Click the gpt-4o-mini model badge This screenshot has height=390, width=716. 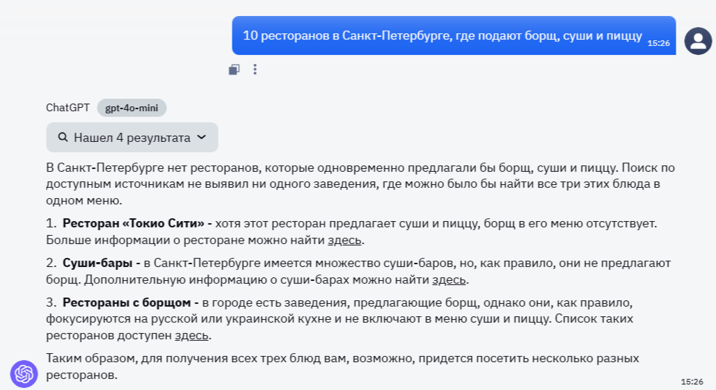132,108
